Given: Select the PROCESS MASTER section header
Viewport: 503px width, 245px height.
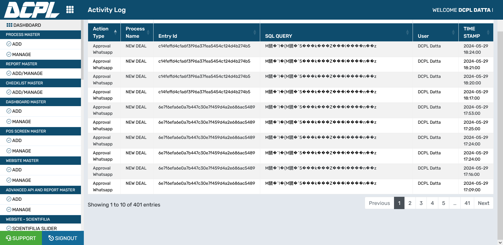Looking at the screenshot, I should point(40,35).
